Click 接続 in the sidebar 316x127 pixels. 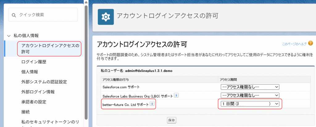(26, 112)
